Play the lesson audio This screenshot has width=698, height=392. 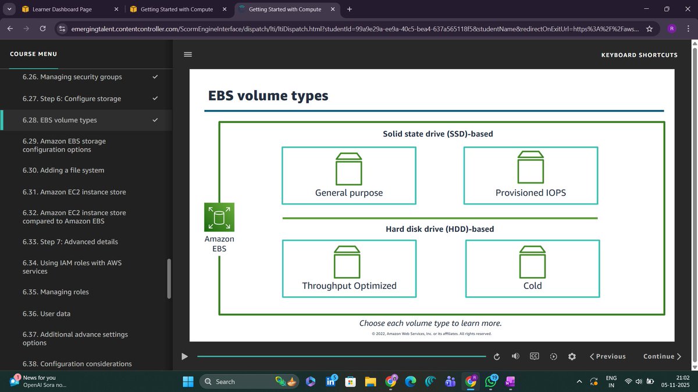184,357
